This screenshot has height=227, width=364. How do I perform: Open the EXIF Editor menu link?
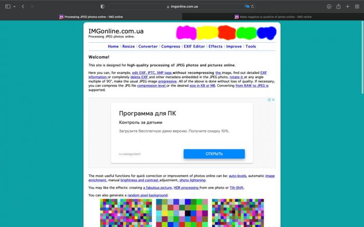point(194,46)
